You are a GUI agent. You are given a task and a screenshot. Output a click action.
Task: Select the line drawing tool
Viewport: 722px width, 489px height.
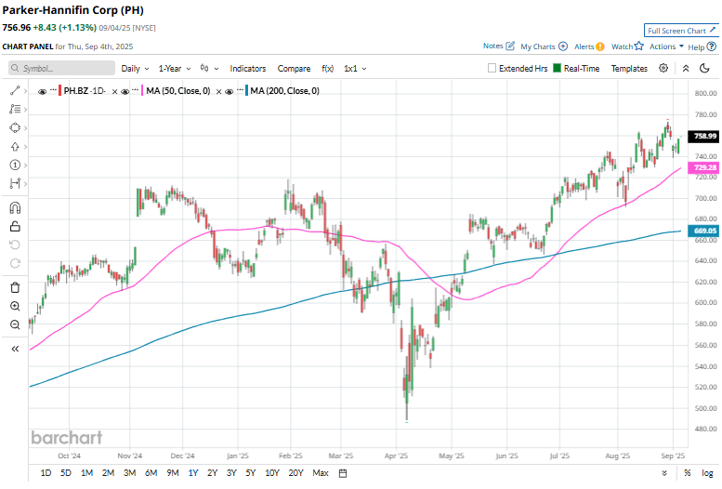pyautogui.click(x=15, y=91)
